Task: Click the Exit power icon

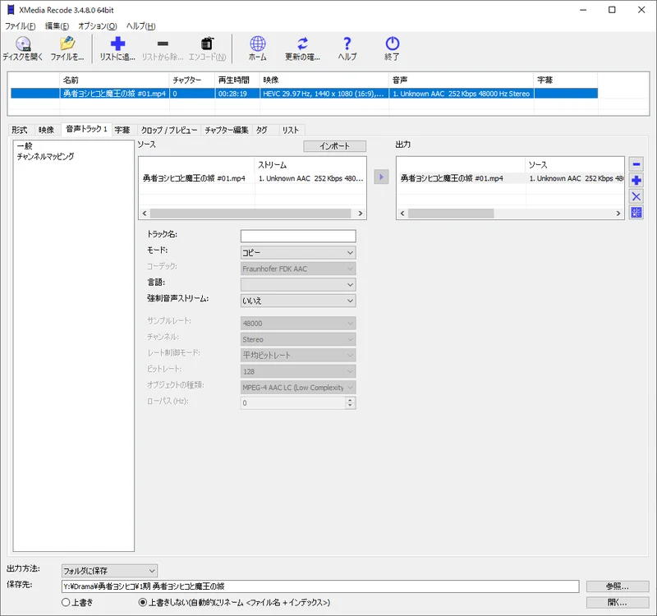Action: [392, 44]
